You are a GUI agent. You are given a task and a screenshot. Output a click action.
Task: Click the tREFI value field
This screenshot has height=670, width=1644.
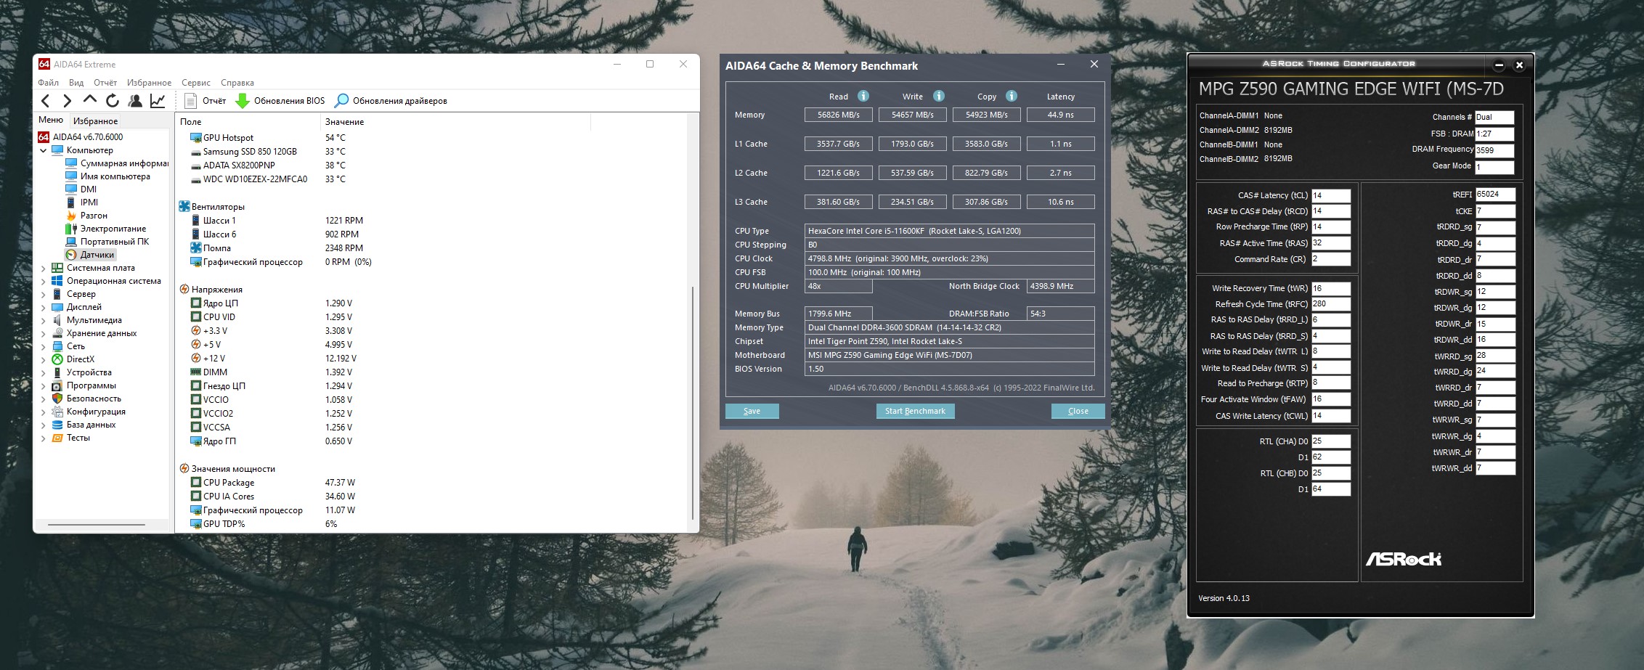click(x=1495, y=195)
